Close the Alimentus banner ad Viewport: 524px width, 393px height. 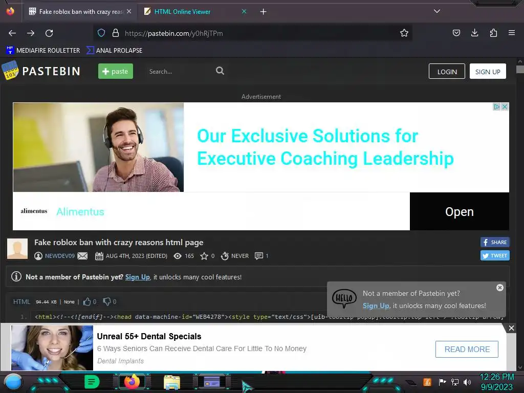tap(505, 106)
